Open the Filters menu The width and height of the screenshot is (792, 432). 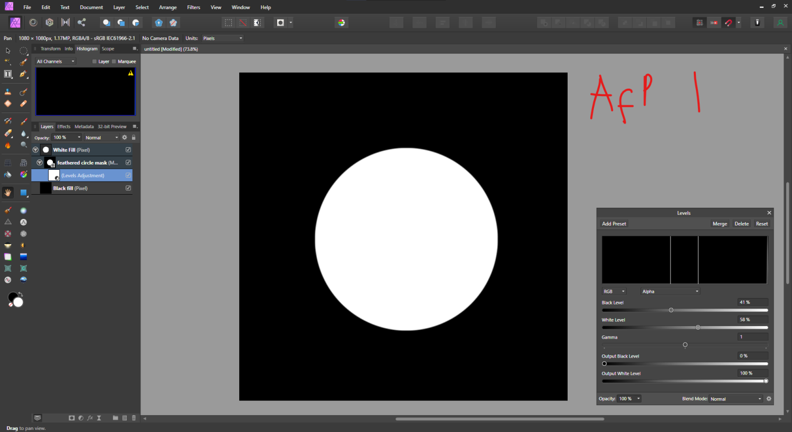click(193, 7)
